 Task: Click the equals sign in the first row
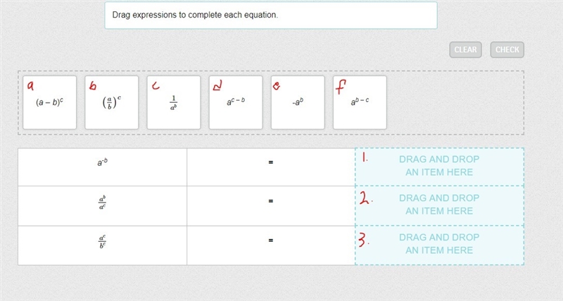coord(271,162)
